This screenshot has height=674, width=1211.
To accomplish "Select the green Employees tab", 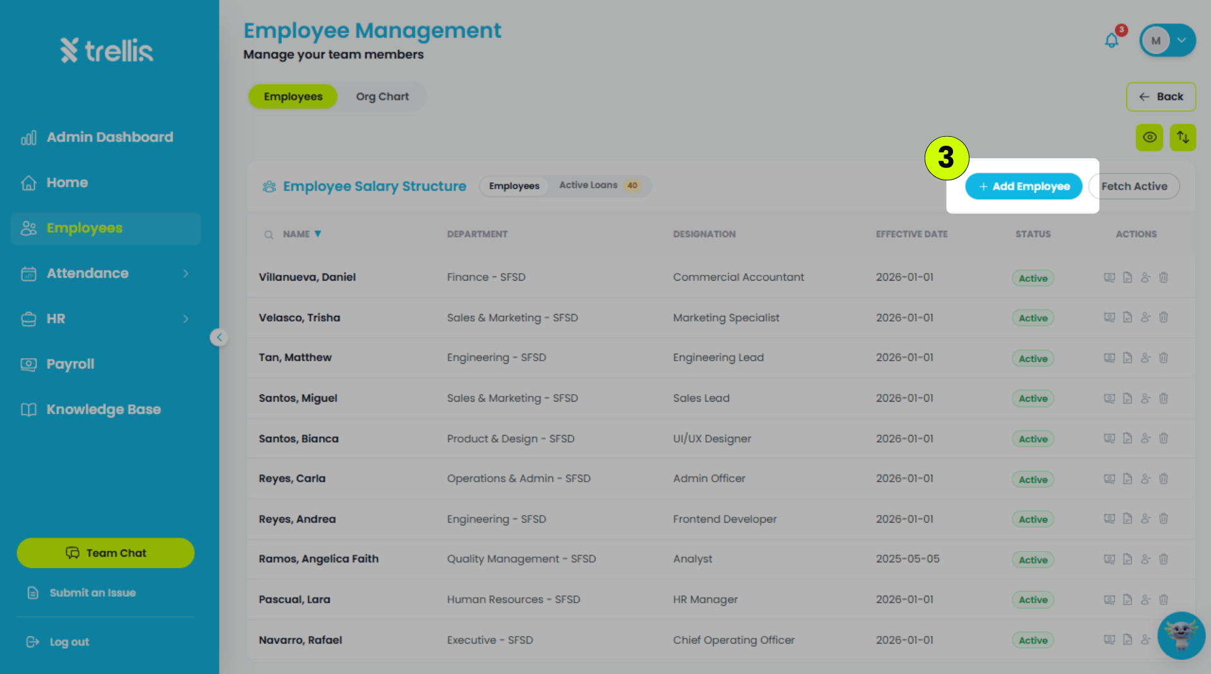I will [293, 96].
